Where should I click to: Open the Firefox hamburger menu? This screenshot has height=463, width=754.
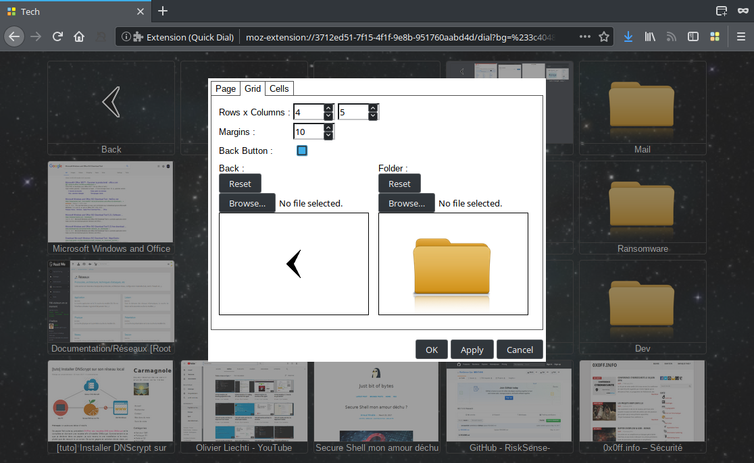coord(741,36)
